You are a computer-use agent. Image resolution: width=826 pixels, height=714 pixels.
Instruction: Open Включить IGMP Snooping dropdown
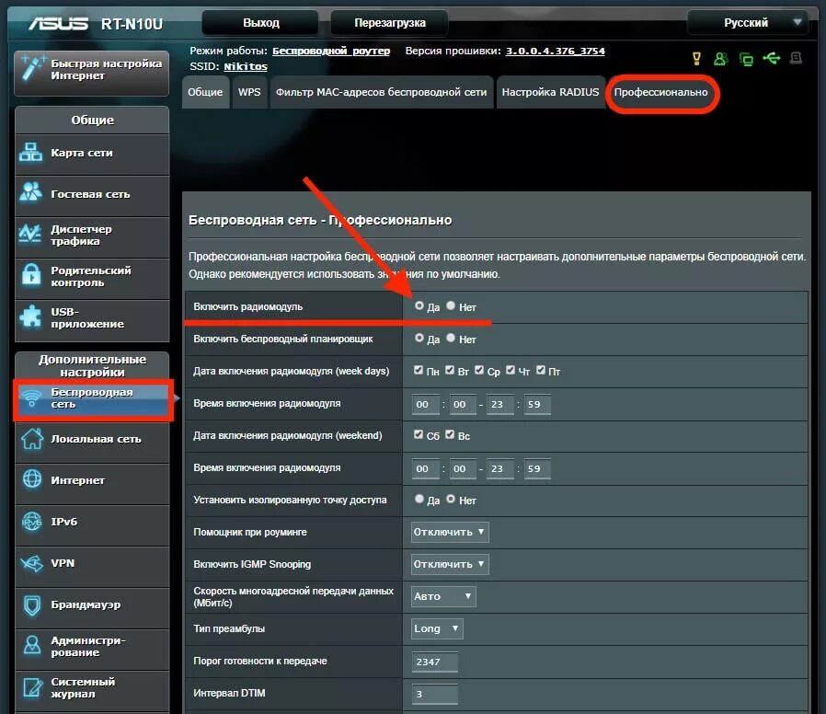pyautogui.click(x=450, y=564)
